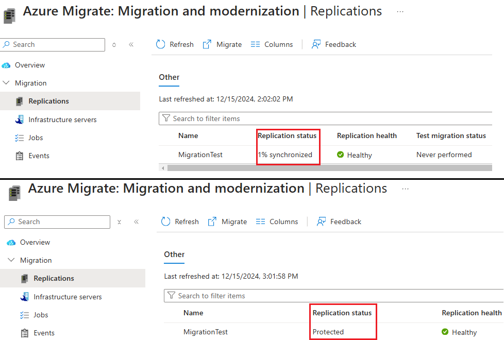The image size is (504, 340).
Task: Open Overview in bottom panel sidebar
Action: [x=35, y=242]
